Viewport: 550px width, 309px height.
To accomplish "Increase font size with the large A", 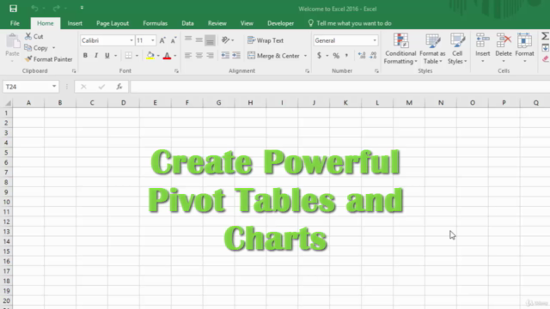I will tap(162, 40).
